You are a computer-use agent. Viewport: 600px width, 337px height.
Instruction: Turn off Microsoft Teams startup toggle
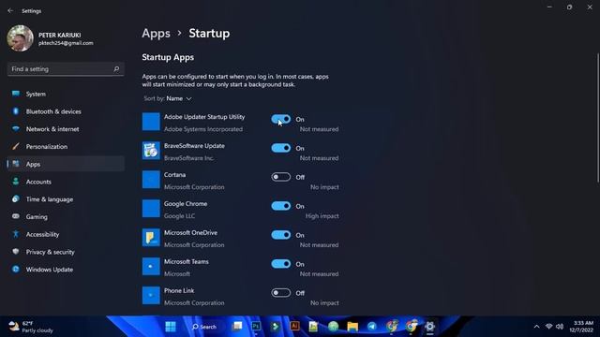(x=281, y=264)
